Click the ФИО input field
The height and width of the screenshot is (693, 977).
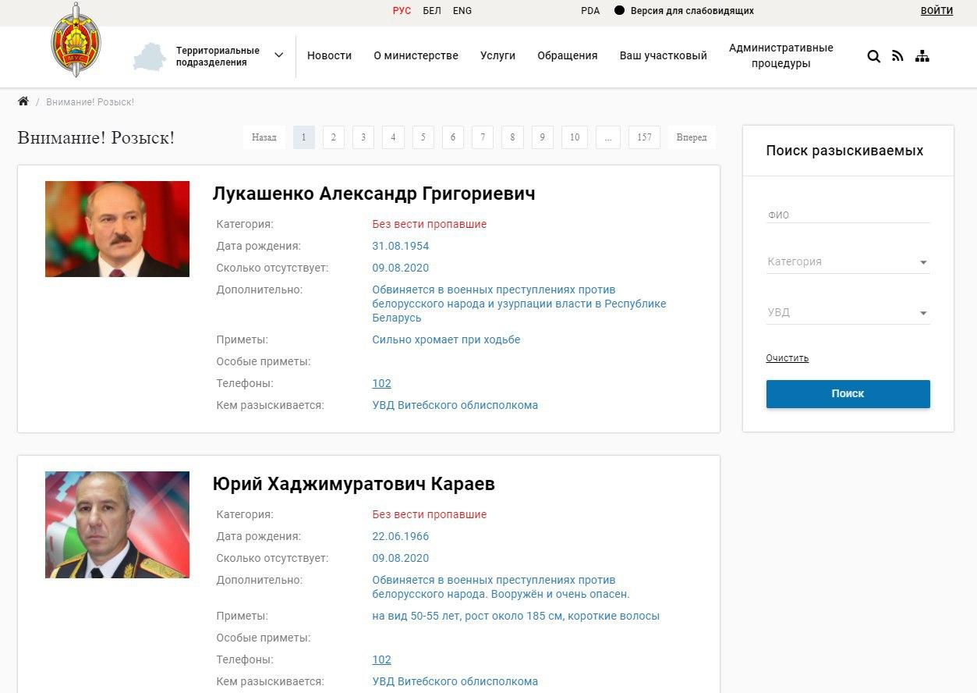point(847,214)
